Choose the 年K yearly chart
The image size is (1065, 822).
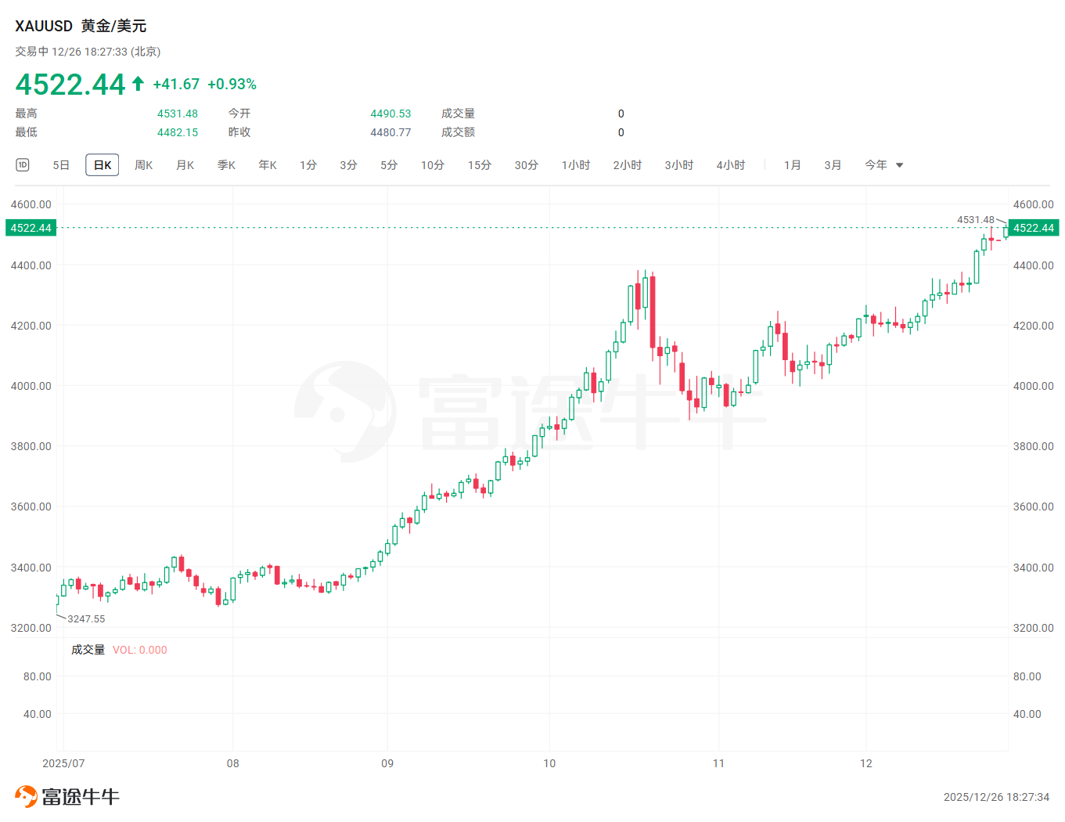(268, 165)
